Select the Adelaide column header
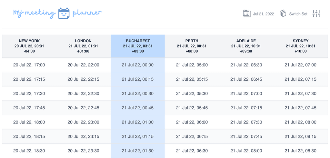330x158 pixels. (246, 46)
